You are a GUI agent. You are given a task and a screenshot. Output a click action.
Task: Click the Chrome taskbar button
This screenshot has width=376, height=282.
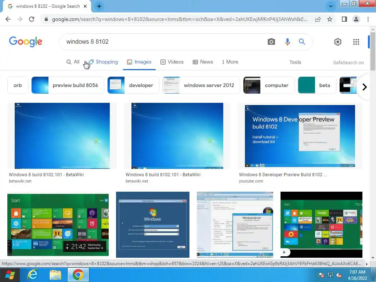[78, 275]
